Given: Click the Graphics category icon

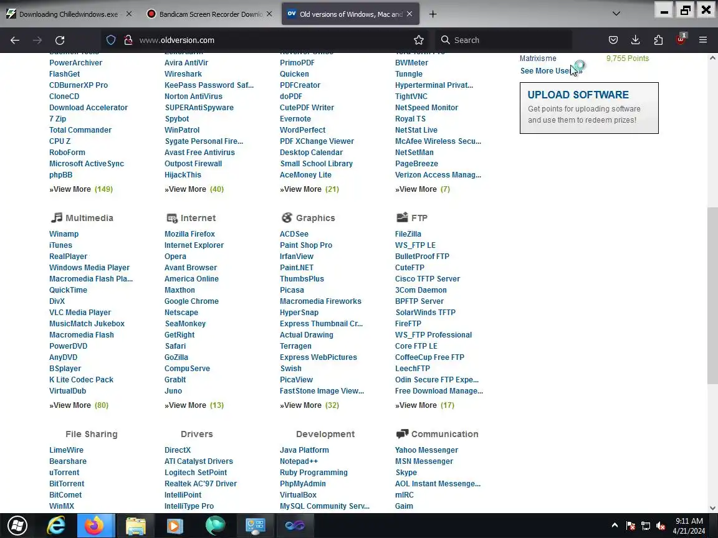Looking at the screenshot, I should click(287, 218).
